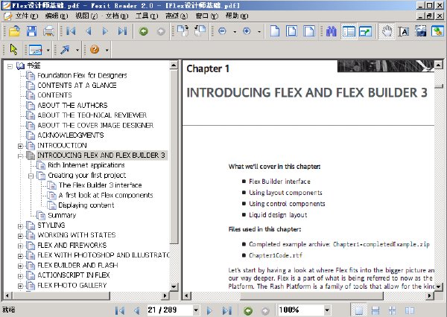Open the zoom out dropdown arrow

pyautogui.click(x=235, y=31)
